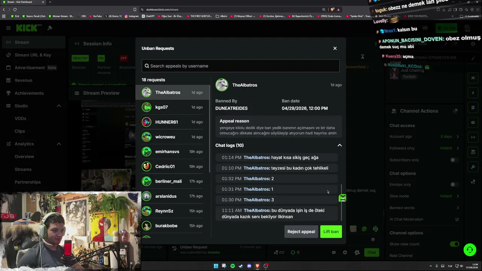
Task: Reload the page using browser refresh button
Action: click(15, 9)
